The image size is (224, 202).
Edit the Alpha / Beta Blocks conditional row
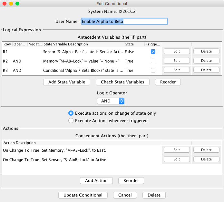click(176, 70)
